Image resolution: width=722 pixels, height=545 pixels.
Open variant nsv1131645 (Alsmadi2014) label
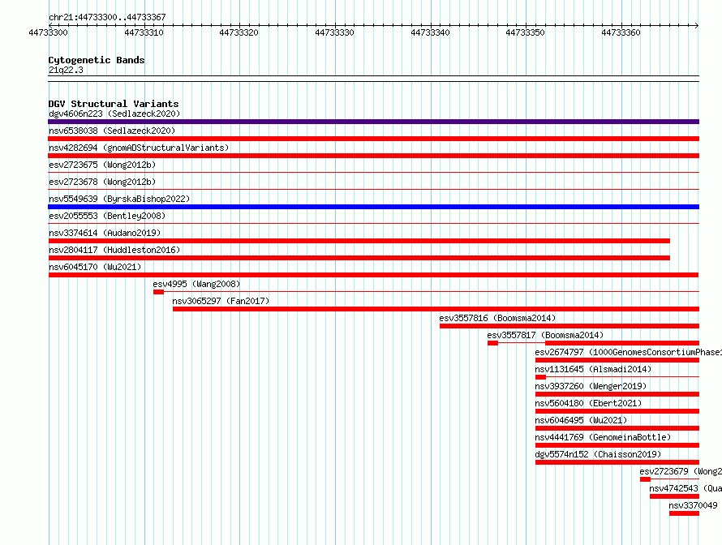(593, 369)
